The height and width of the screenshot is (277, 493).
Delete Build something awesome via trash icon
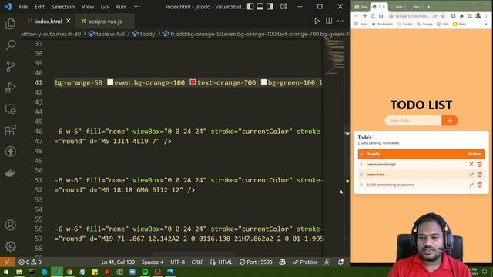pos(479,185)
